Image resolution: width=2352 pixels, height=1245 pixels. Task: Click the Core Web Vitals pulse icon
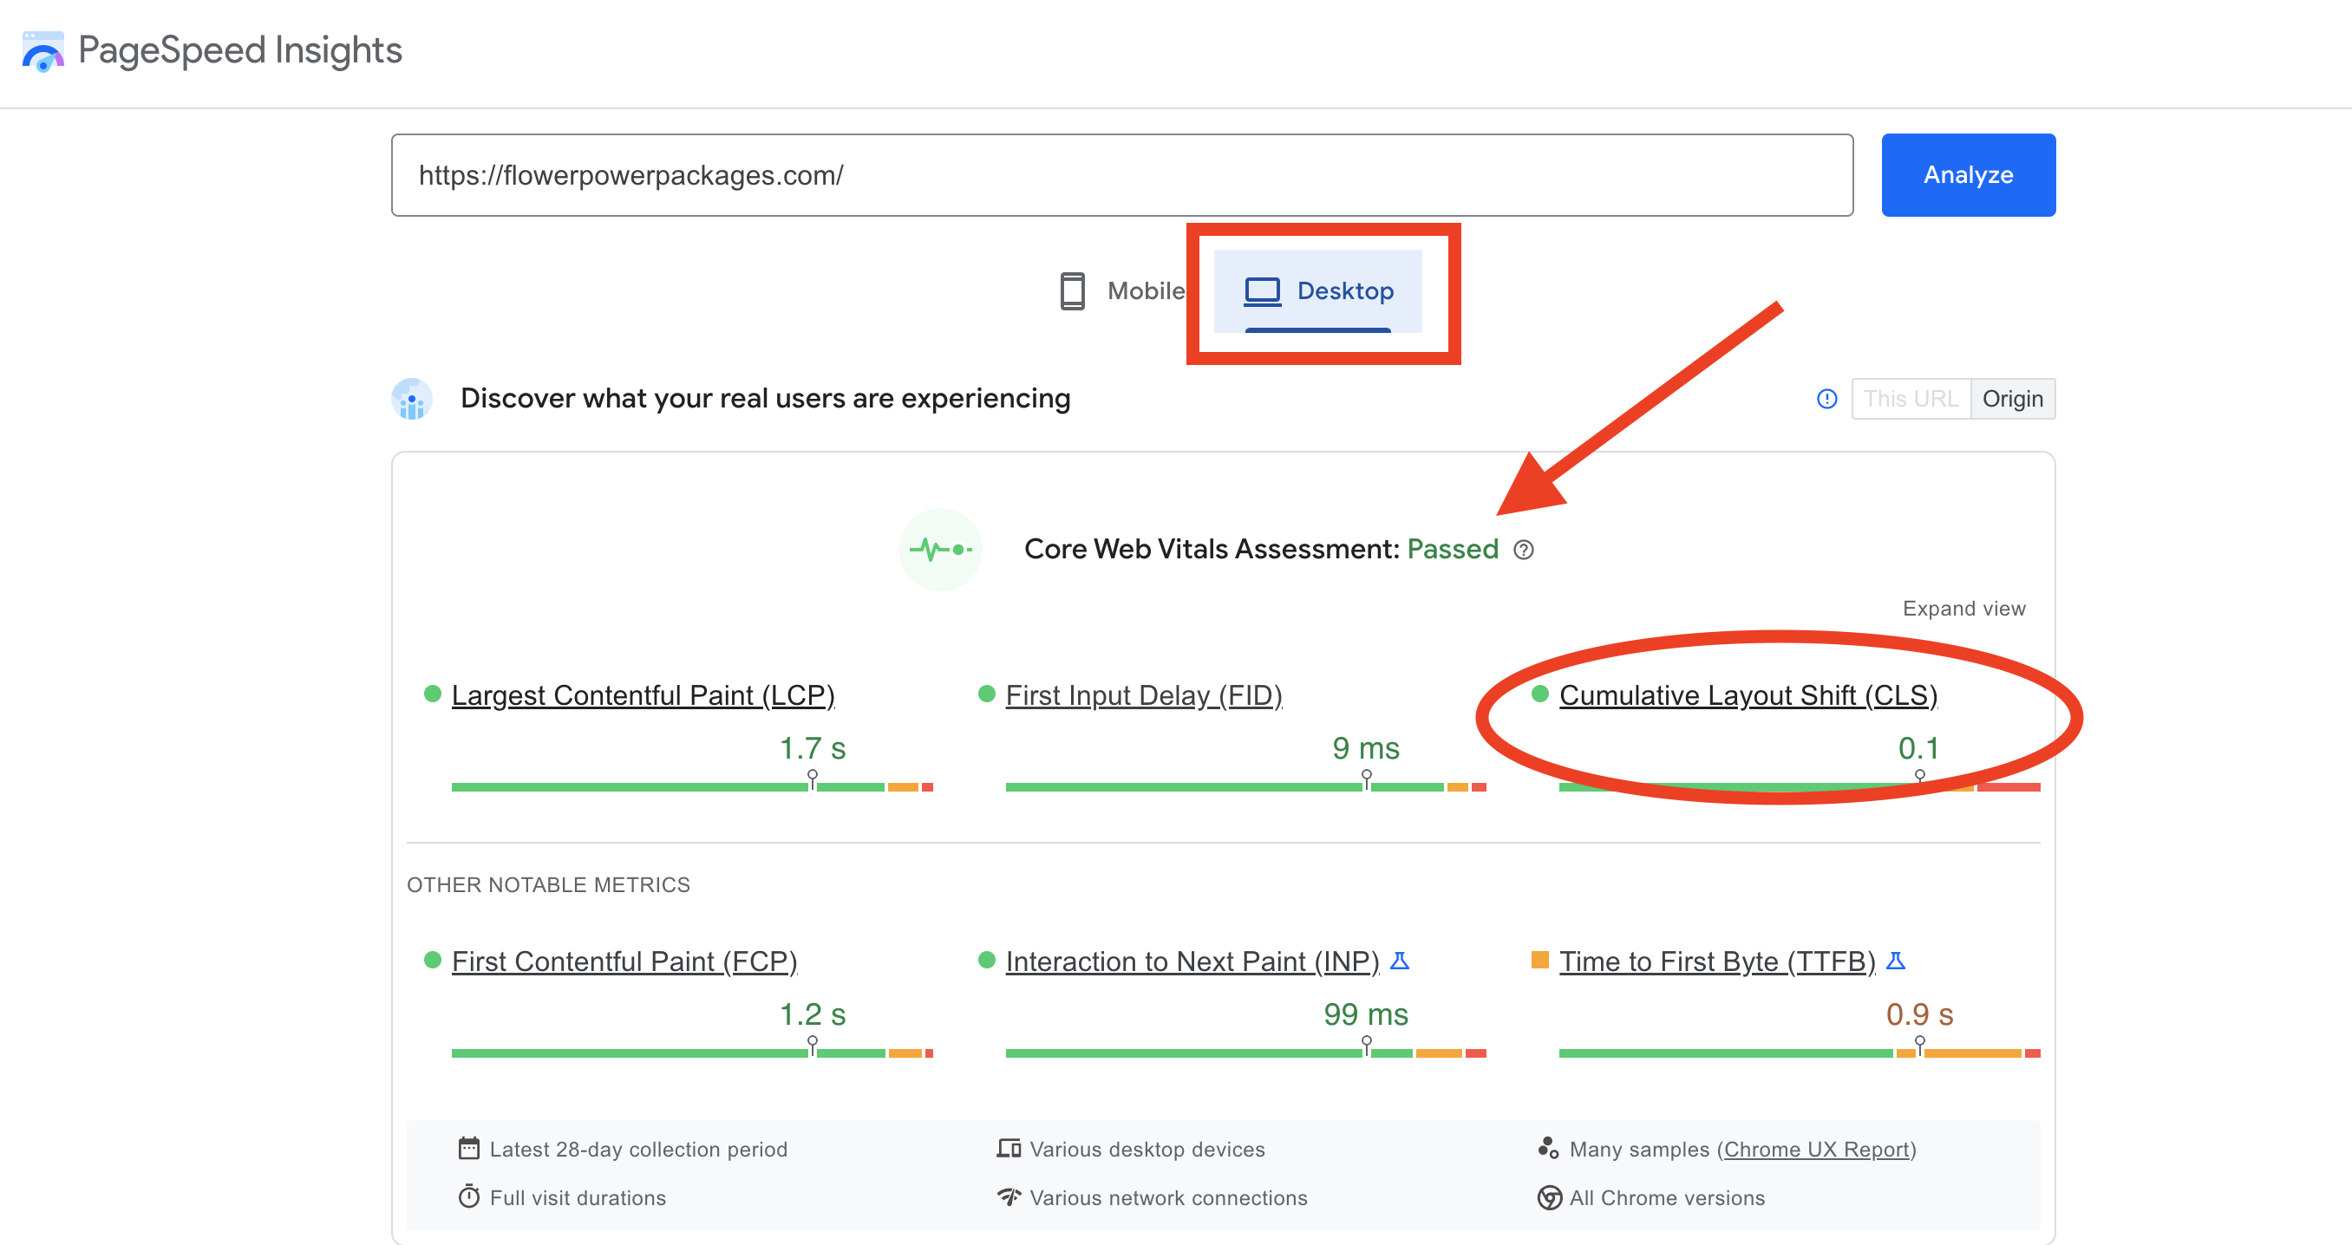point(940,550)
